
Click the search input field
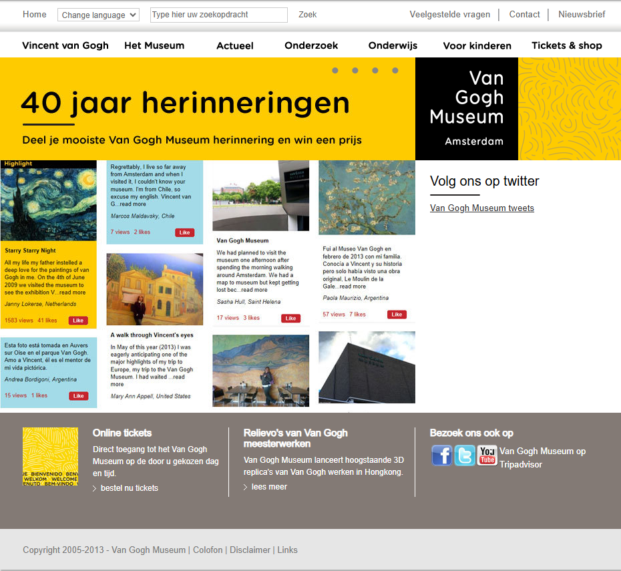(x=218, y=14)
